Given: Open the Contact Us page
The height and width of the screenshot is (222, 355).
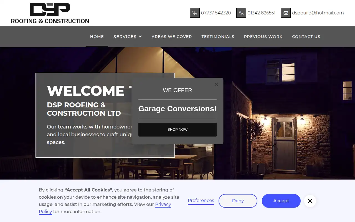Looking at the screenshot, I should pyautogui.click(x=306, y=37).
